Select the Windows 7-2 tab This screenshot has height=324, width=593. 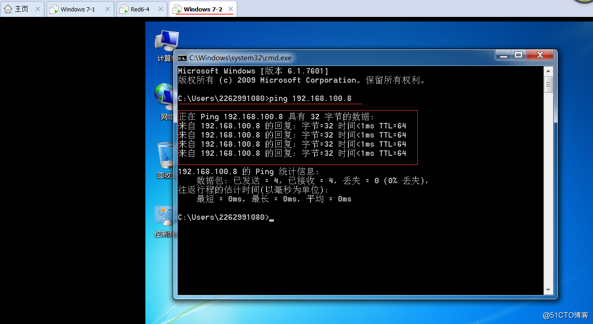pyautogui.click(x=203, y=9)
